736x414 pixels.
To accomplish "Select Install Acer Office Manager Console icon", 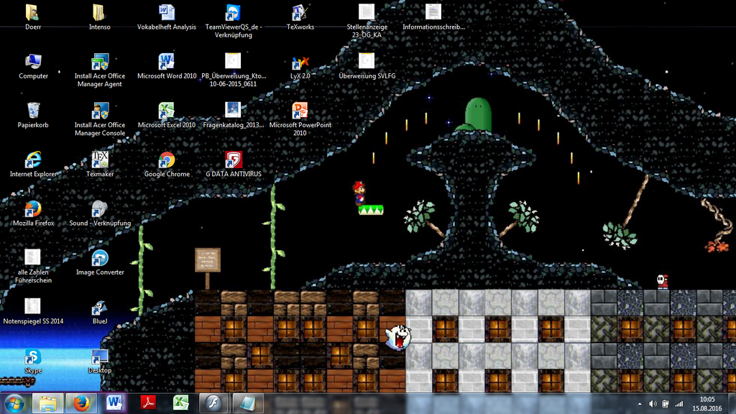I will point(99,111).
